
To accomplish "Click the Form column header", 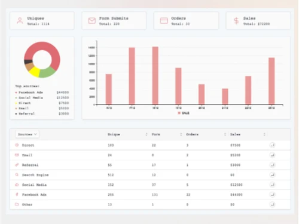I will (x=156, y=134).
